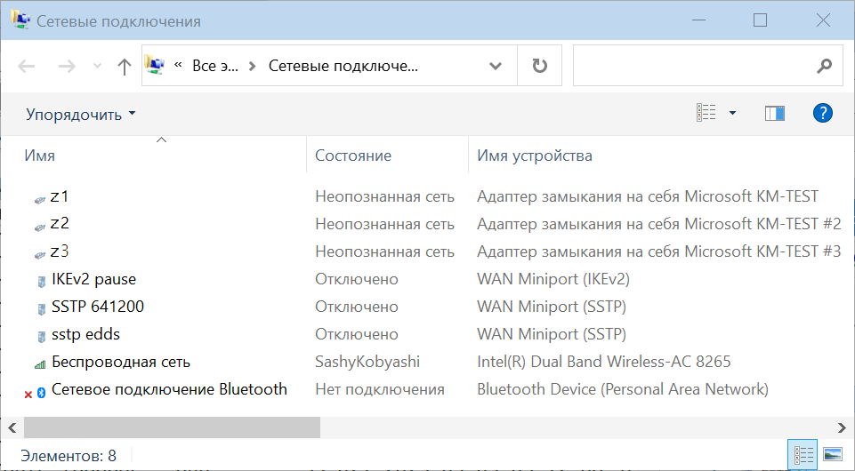Select the sstp edds connection
The image size is (855, 471).
point(85,334)
